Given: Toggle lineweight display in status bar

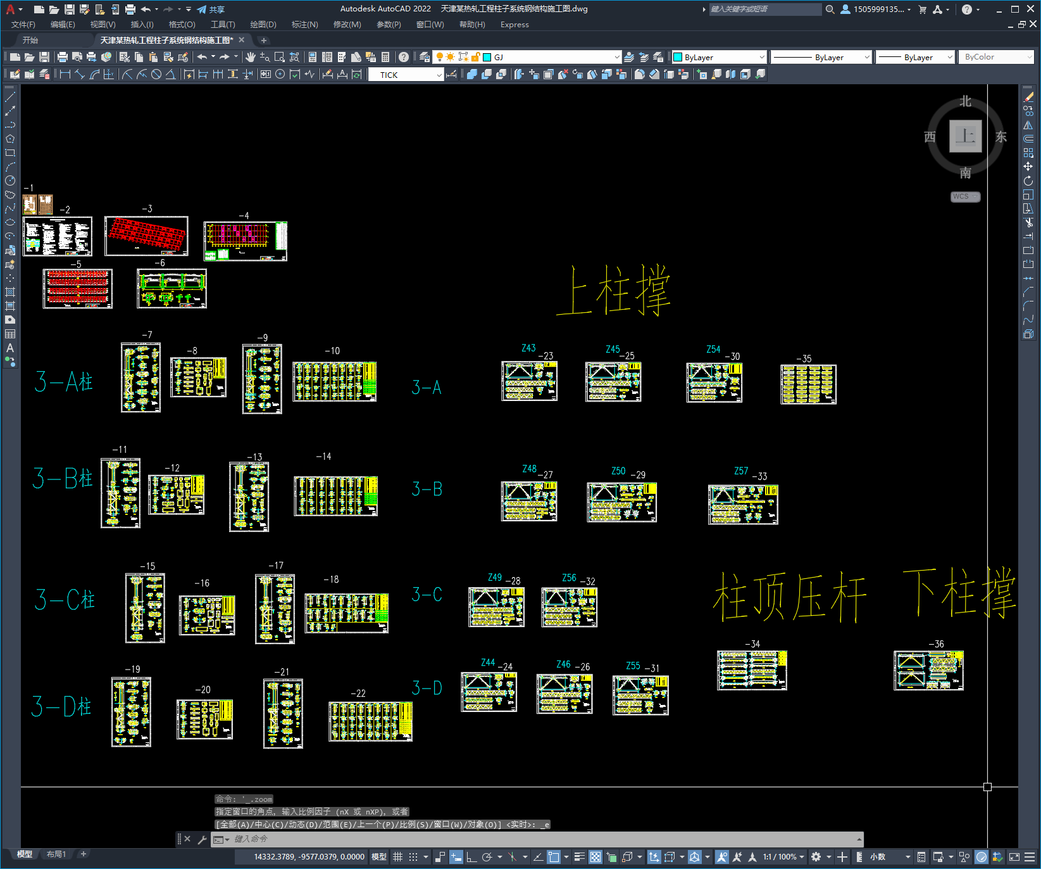Looking at the screenshot, I should tap(579, 857).
